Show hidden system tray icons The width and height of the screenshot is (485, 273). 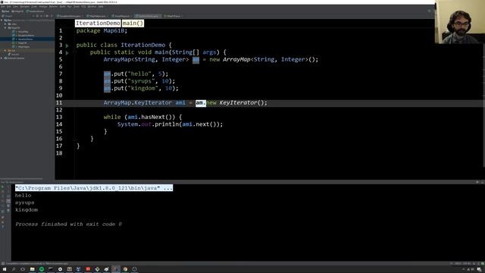[x=463, y=270]
